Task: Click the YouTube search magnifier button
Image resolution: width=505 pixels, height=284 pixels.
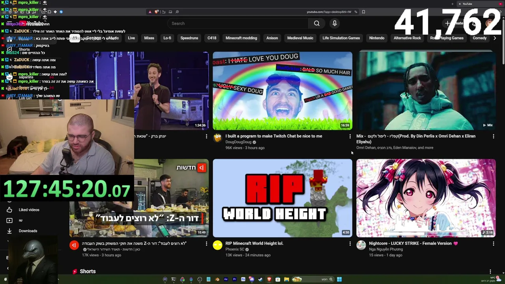Action: 316,23
